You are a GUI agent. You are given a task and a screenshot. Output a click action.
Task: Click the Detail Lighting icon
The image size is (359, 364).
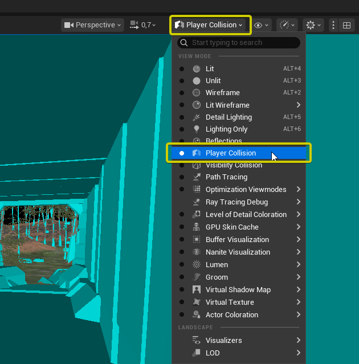tap(197, 117)
